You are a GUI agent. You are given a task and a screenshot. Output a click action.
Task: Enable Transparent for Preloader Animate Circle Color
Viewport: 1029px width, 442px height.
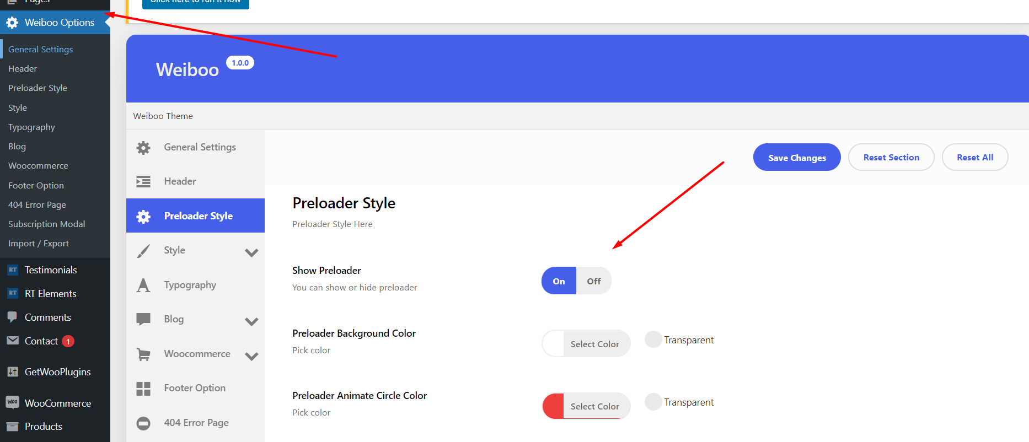tap(653, 402)
